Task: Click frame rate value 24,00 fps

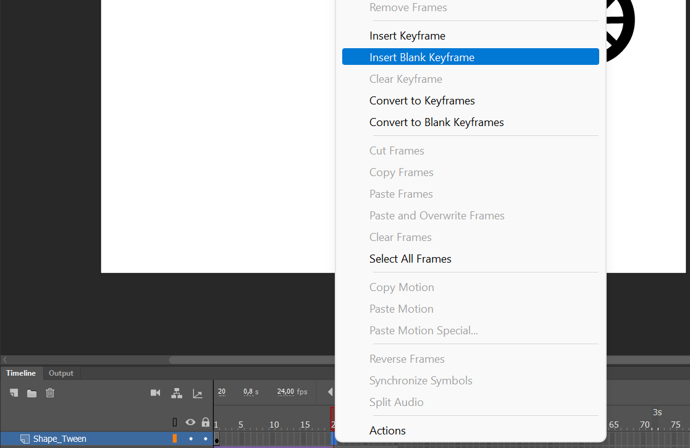Action: [x=292, y=392]
